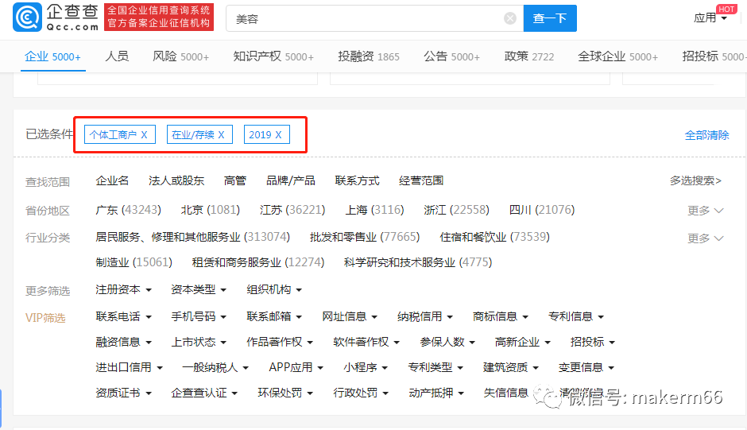Open the 行政处罚 dropdown
The image size is (747, 430).
pos(361,393)
